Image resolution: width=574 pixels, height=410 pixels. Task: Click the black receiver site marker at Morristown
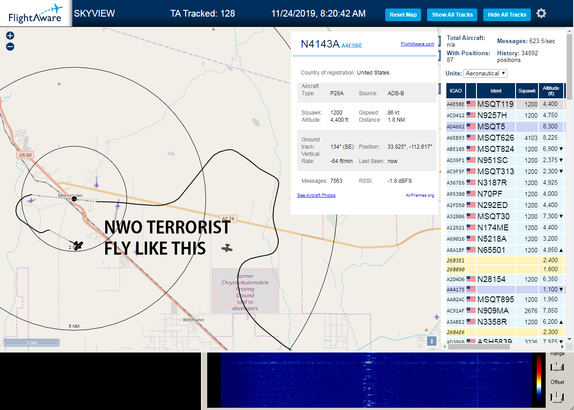74,198
